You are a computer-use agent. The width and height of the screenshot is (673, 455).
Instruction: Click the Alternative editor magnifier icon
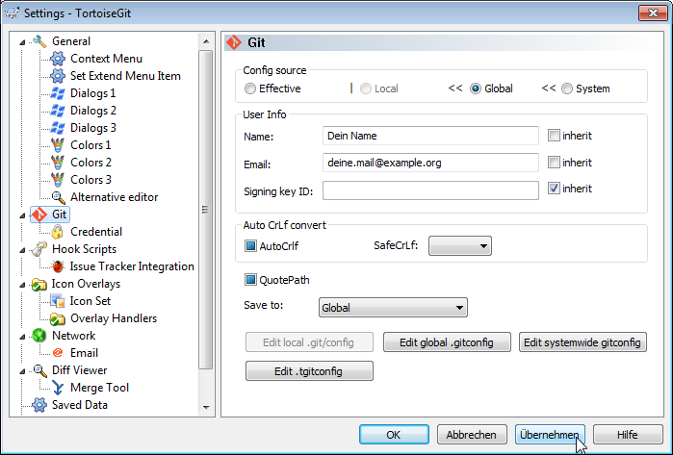(58, 197)
